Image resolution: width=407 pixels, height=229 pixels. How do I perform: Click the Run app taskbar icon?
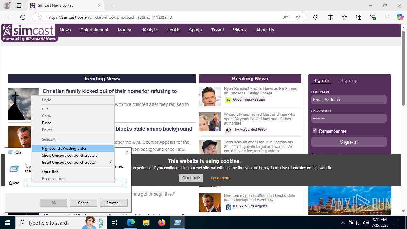tap(177, 223)
